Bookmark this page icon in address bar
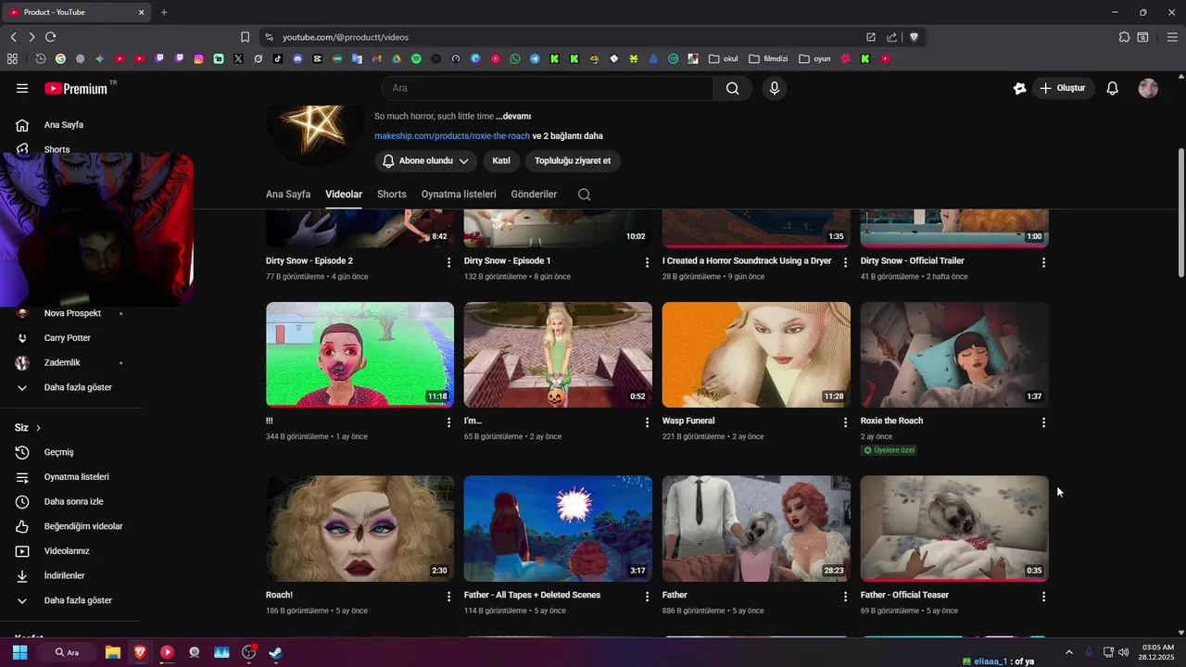The width and height of the screenshot is (1186, 667). 245,37
